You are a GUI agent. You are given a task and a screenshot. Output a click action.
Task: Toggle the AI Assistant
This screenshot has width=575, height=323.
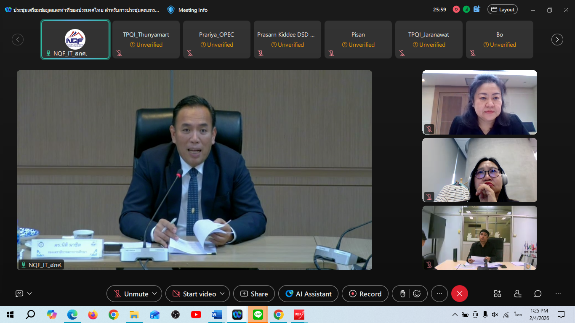point(309,294)
